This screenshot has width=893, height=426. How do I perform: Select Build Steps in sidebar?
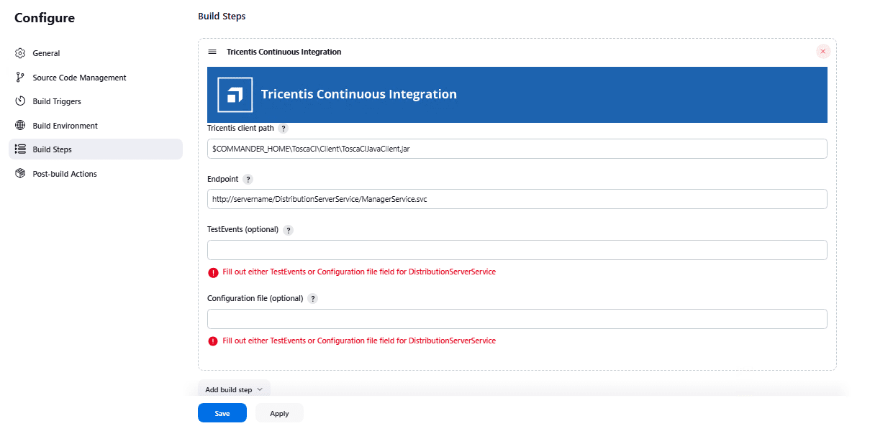(x=96, y=149)
